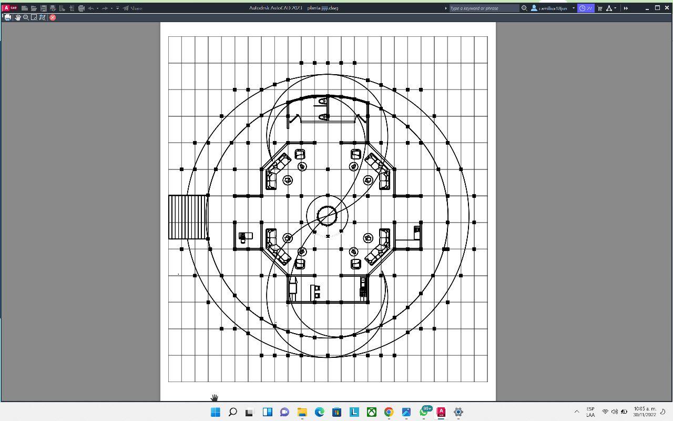Screen dimensions: 673x421
Task: Click the Redo arrow
Action: pos(105,8)
